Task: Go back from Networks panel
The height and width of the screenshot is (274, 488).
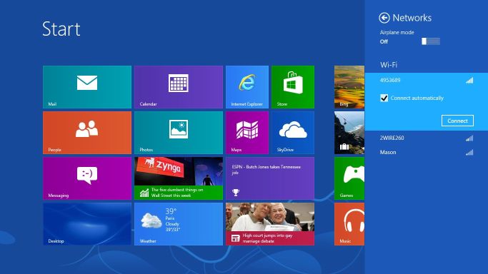Action: tap(384, 18)
